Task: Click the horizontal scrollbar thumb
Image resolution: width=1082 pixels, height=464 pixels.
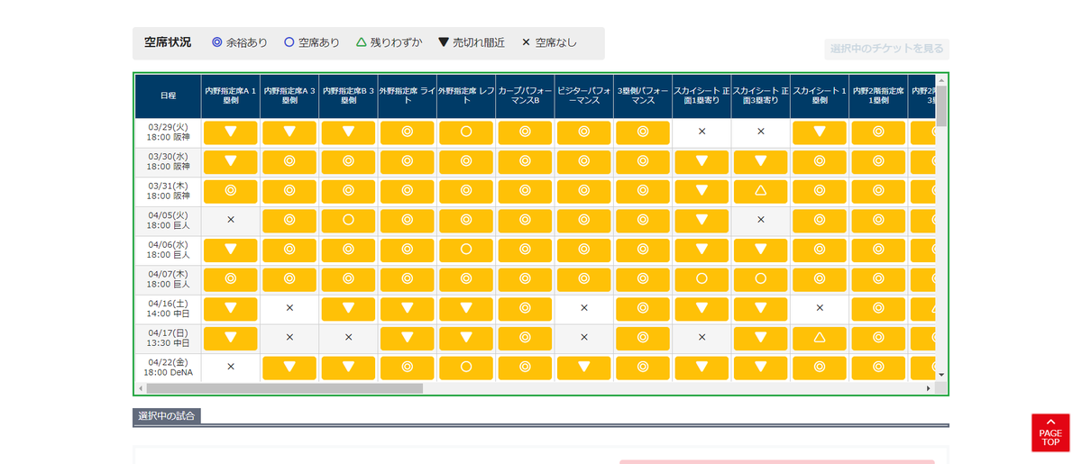Action: point(284,388)
